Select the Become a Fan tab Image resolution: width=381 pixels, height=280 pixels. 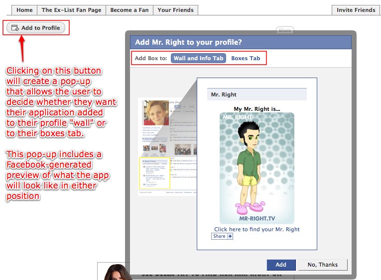click(x=129, y=10)
